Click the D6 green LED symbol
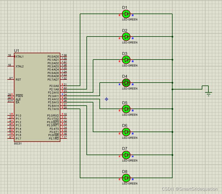This screenshot has height=194, width=222. 126,132
